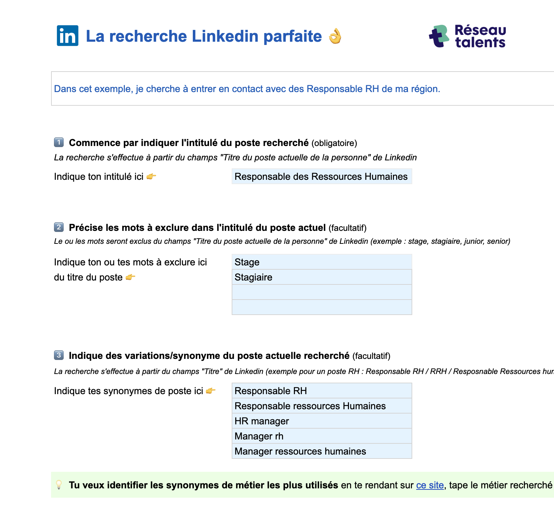Click the Réseau talents logo
The image size is (554, 520).
[x=467, y=36]
